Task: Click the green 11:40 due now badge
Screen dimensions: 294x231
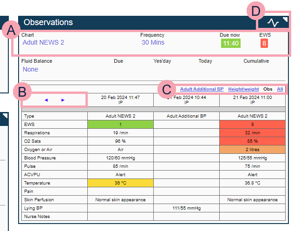Action: click(x=230, y=44)
